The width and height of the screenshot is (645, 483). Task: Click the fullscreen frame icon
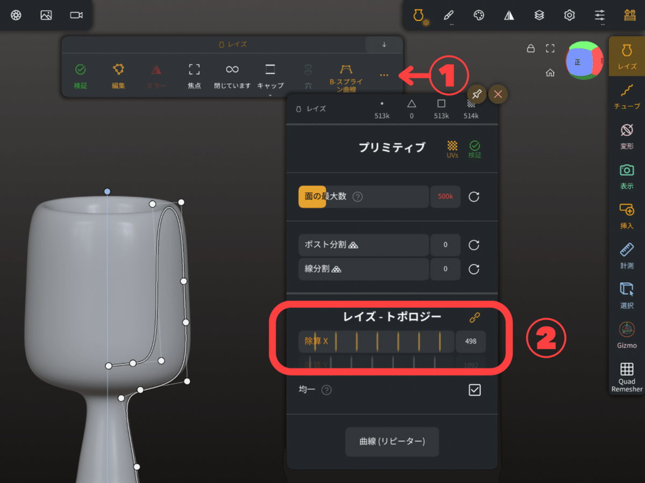pyautogui.click(x=550, y=49)
